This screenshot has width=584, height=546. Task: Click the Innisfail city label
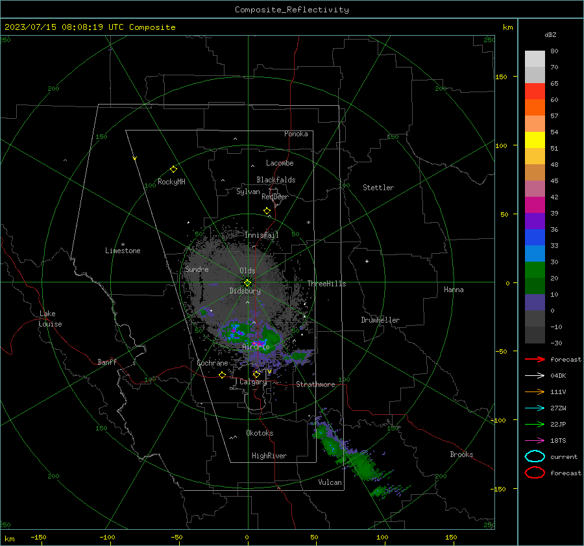tap(262, 235)
